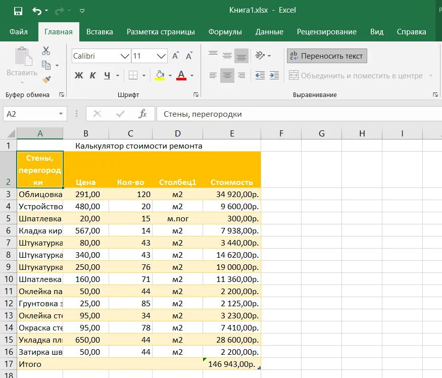Open the Insert Function fx icon
The image size is (442, 378).
(142, 114)
